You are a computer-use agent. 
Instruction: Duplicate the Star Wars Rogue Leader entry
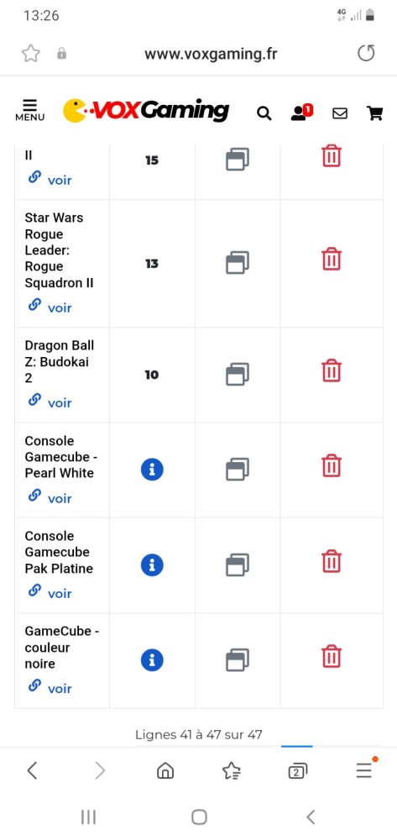click(238, 262)
